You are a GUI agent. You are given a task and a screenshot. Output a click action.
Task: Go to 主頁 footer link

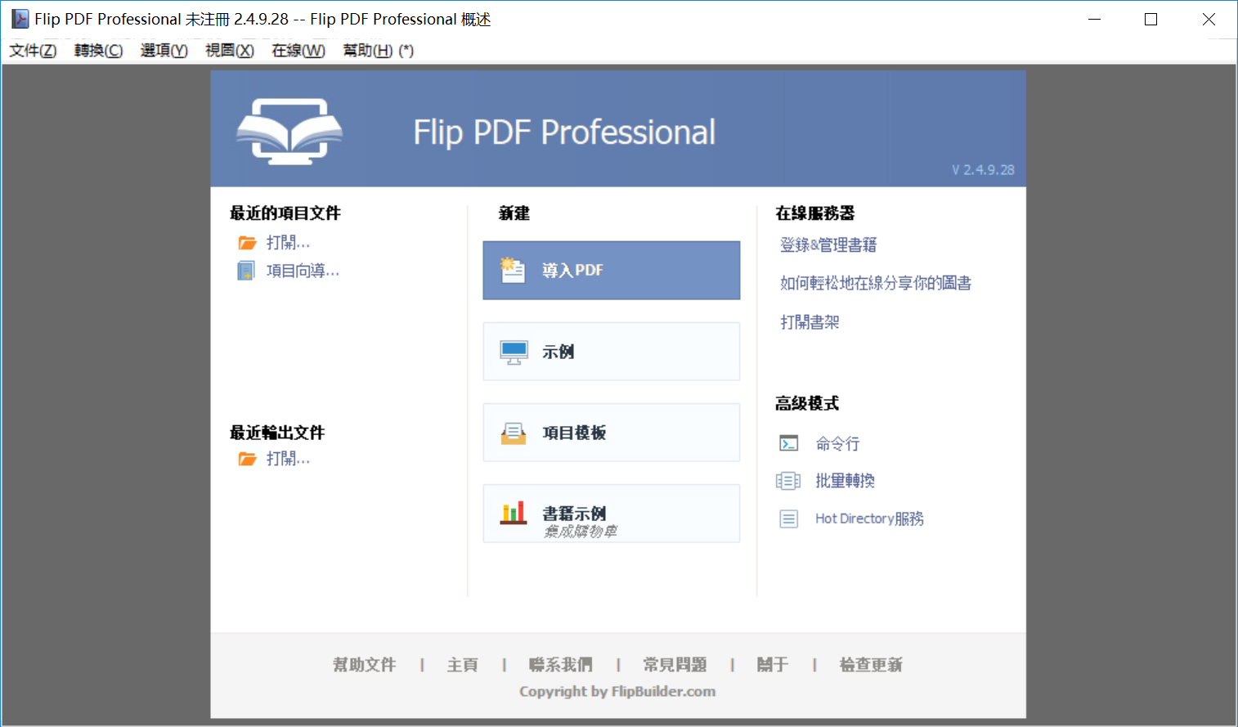(x=462, y=665)
